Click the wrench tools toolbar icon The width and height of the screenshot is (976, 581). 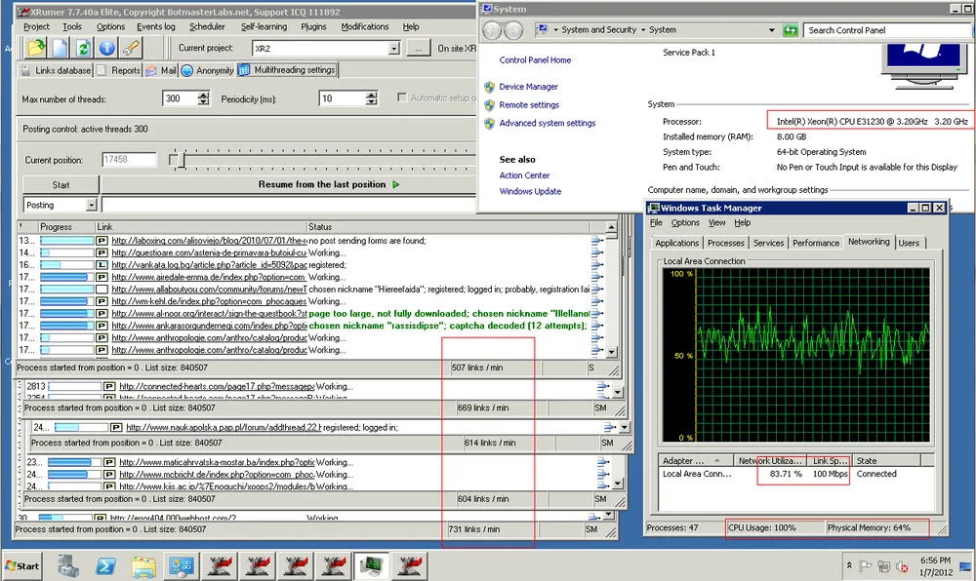click(x=131, y=48)
